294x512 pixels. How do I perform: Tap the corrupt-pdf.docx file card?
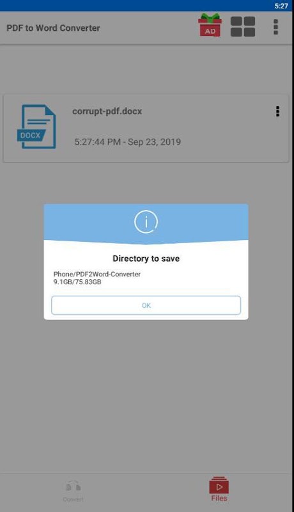[x=146, y=128]
